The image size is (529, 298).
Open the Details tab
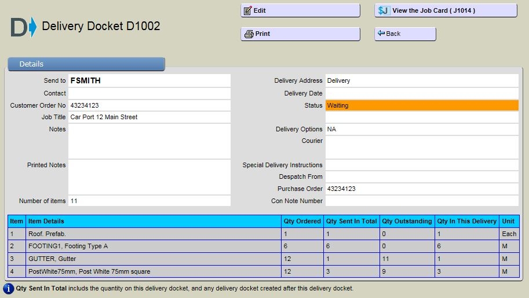tap(86, 64)
